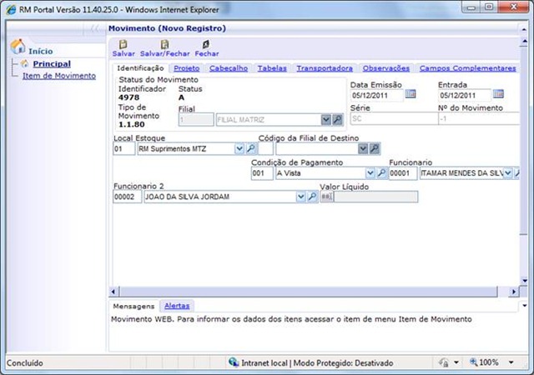Click the Funcionario 2 code field 00002
The width and height of the screenshot is (534, 375).
(127, 197)
